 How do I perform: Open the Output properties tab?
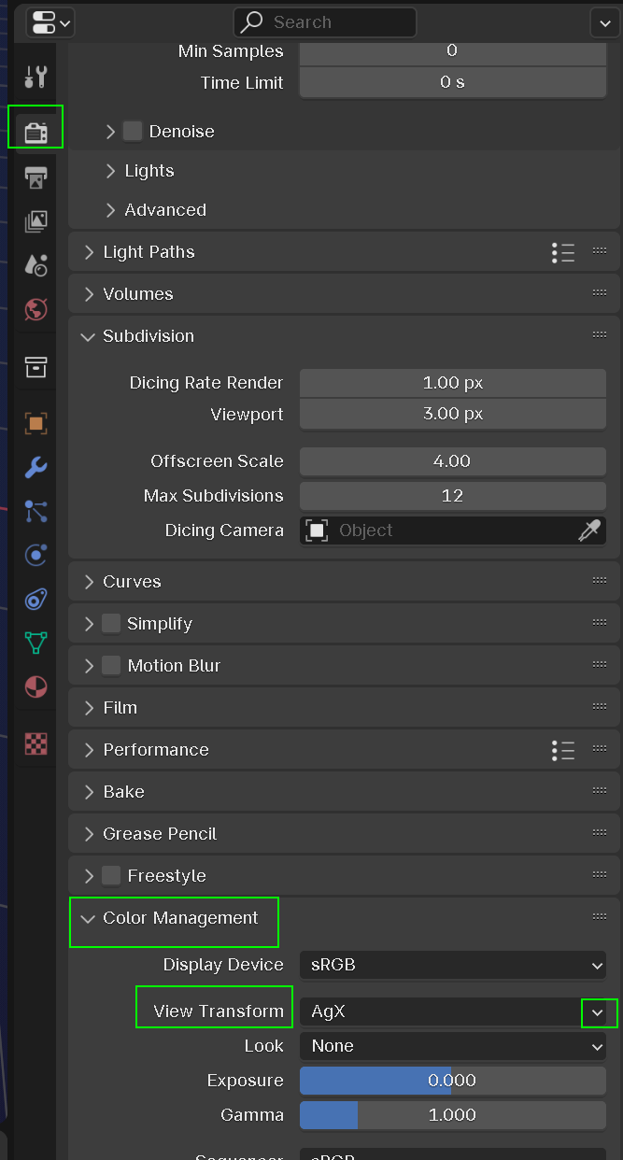coord(35,177)
